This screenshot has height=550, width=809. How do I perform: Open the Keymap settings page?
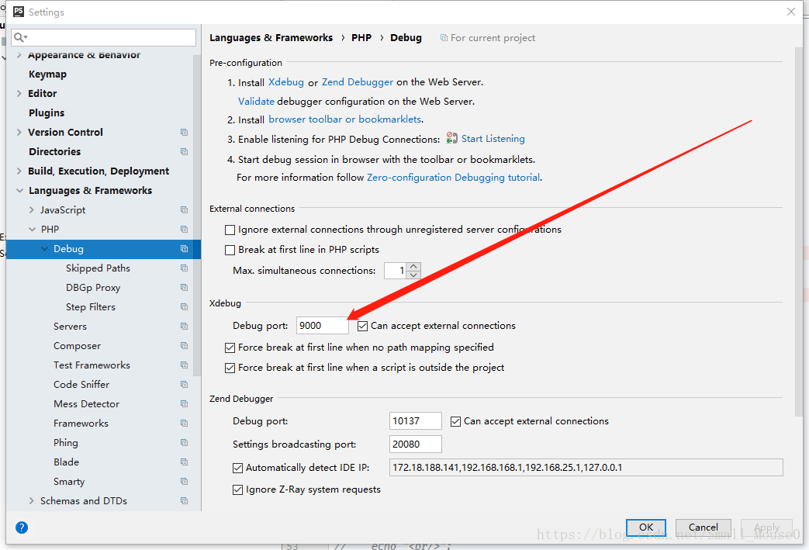47,74
